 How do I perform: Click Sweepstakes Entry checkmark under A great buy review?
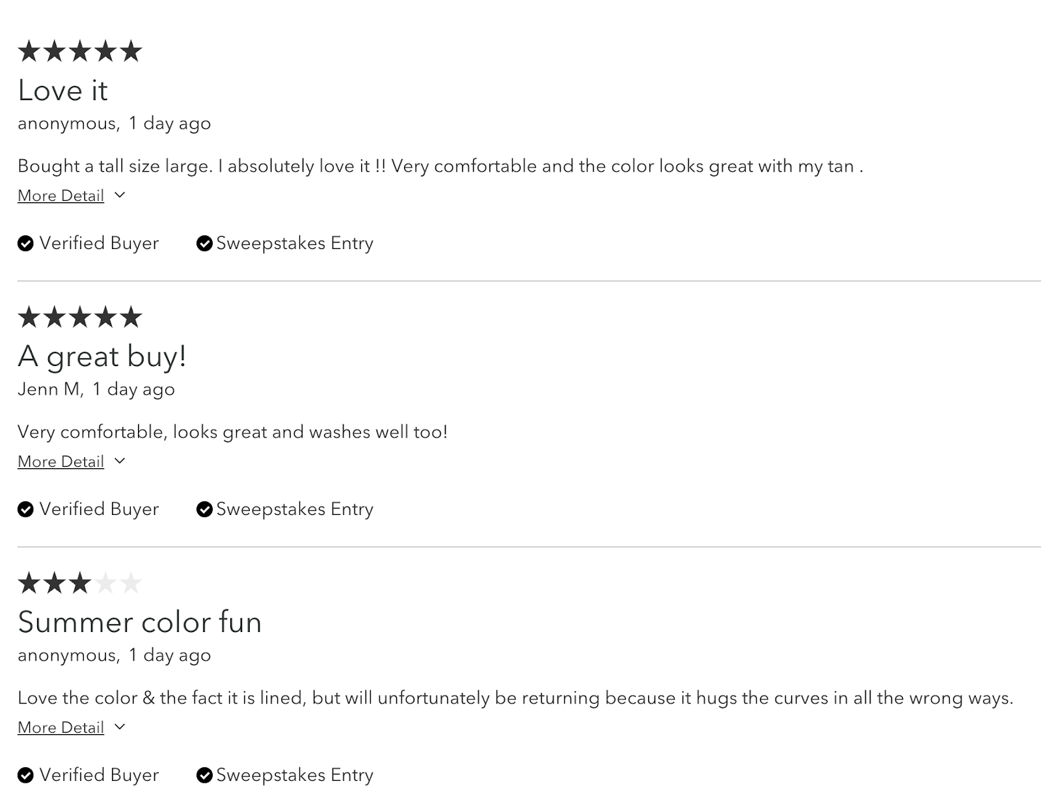coord(204,509)
